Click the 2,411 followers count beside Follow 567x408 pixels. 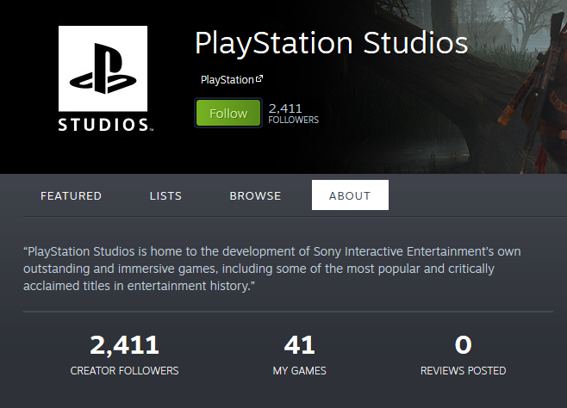pyautogui.click(x=293, y=114)
